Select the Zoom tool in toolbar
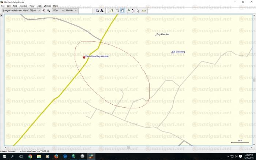This screenshot has width=256, height=160. (117, 11)
